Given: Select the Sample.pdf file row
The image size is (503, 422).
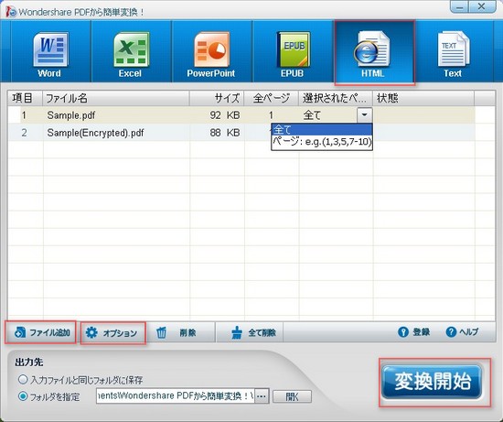Looking at the screenshot, I should tap(241, 115).
